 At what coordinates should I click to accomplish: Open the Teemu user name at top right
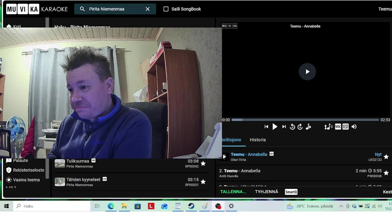tap(385, 9)
